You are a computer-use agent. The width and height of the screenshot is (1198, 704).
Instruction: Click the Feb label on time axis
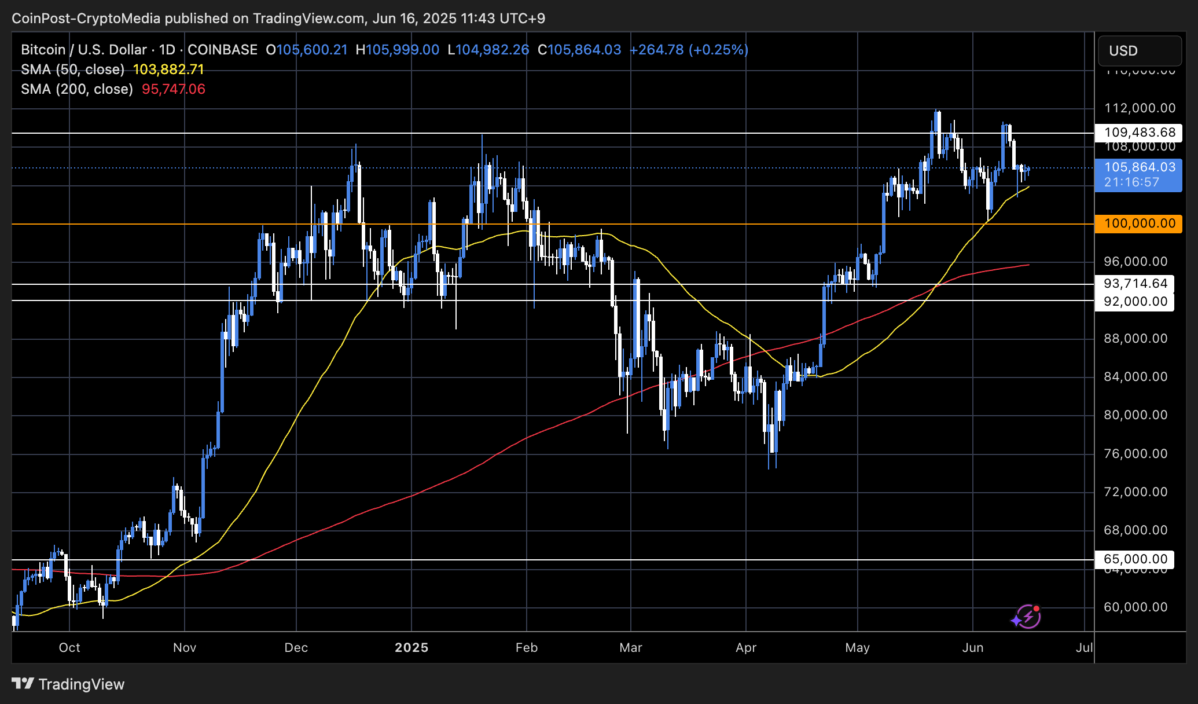pos(527,647)
